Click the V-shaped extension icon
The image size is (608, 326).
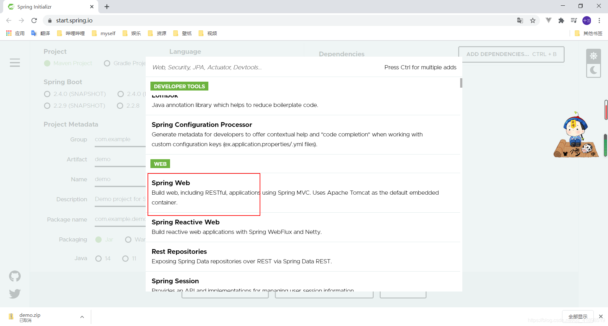548,21
